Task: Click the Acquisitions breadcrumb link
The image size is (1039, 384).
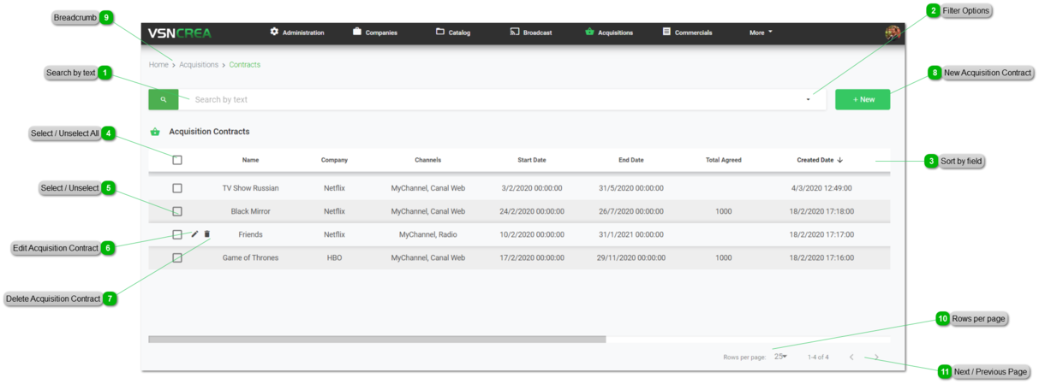Action: pyautogui.click(x=199, y=65)
